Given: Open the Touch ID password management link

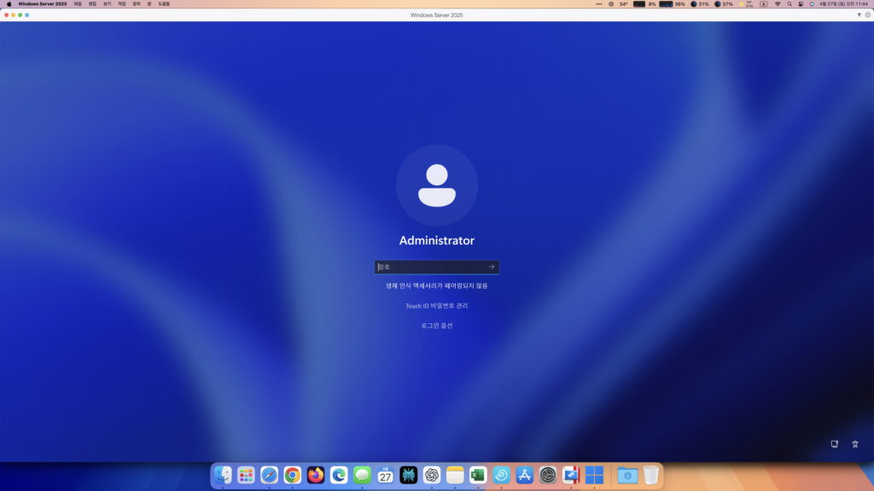Looking at the screenshot, I should pyautogui.click(x=436, y=306).
